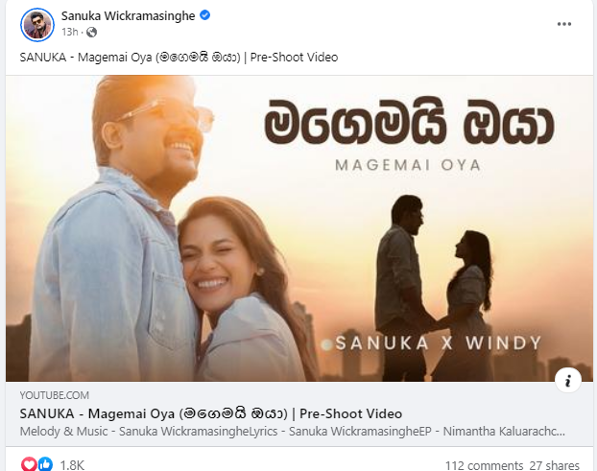The height and width of the screenshot is (471, 597).
Task: Click the info icon on video preview
Action: (567, 380)
